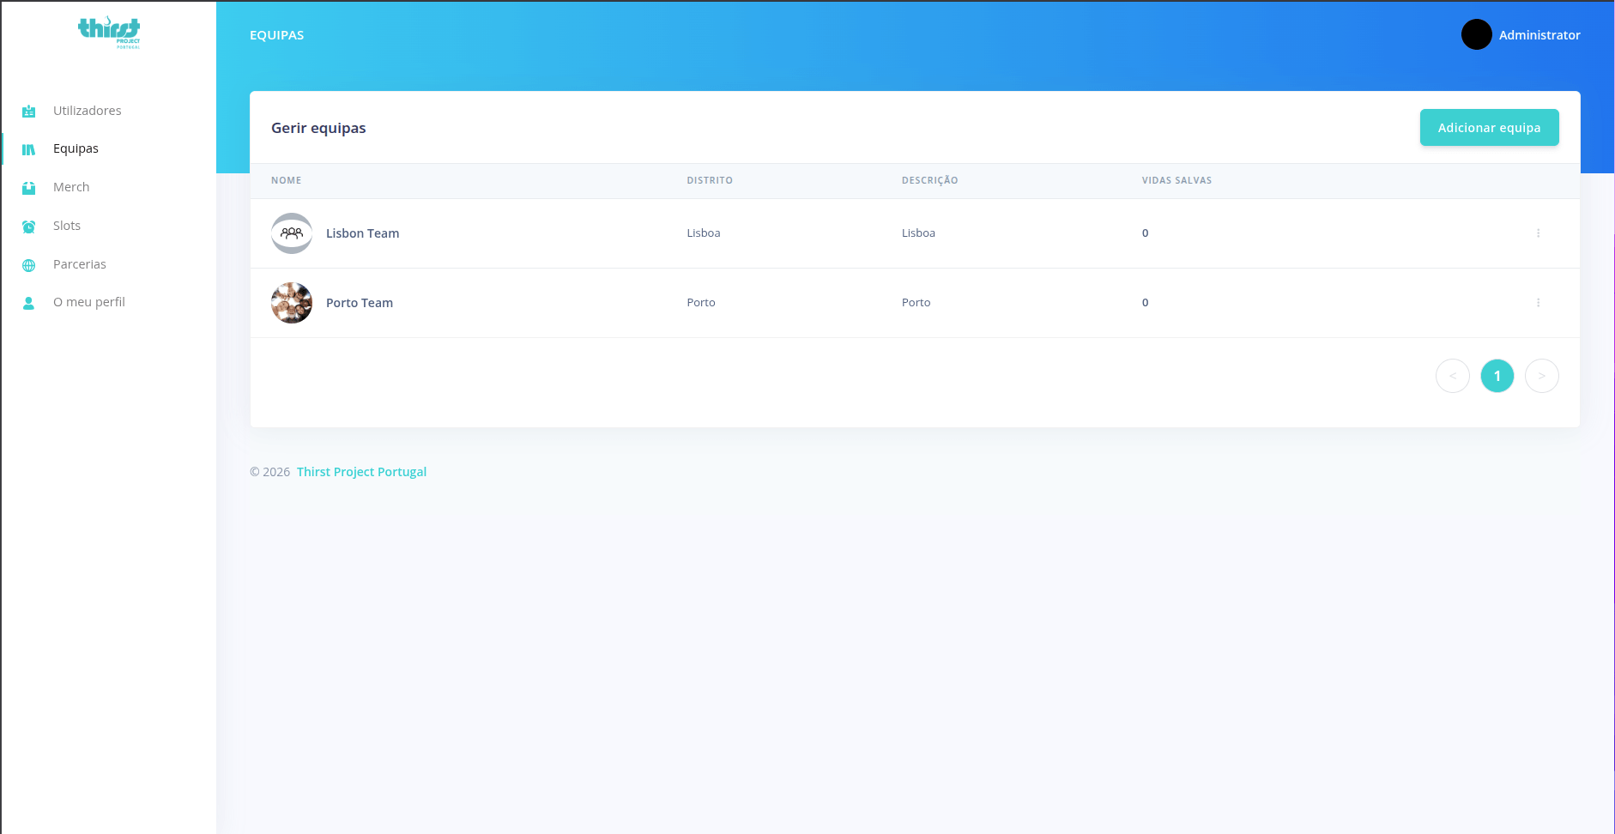
Task: Click the Parcerias globe icon
Action: (29, 265)
